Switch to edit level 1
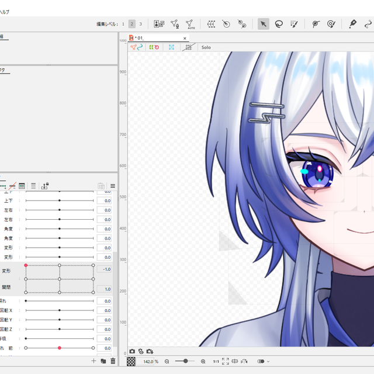Screen dimensions: 374x374 click(123, 24)
